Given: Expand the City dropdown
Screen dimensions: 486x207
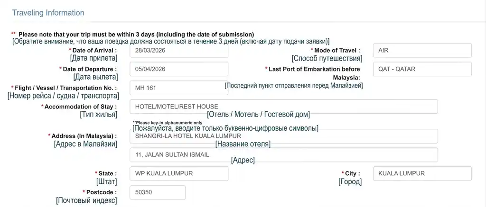Looking at the screenshot, I should [422, 173].
